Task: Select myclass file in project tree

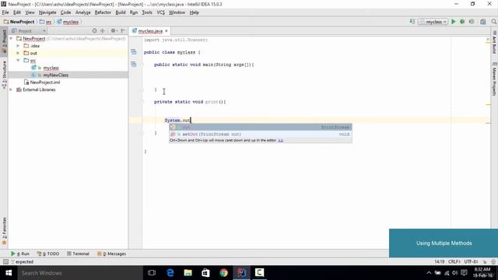Action: coord(51,68)
